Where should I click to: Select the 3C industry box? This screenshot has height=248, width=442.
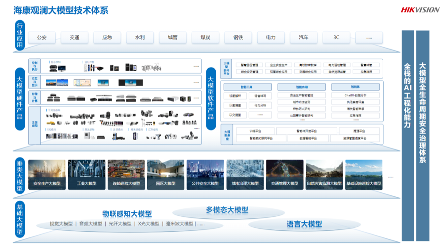pos(336,38)
